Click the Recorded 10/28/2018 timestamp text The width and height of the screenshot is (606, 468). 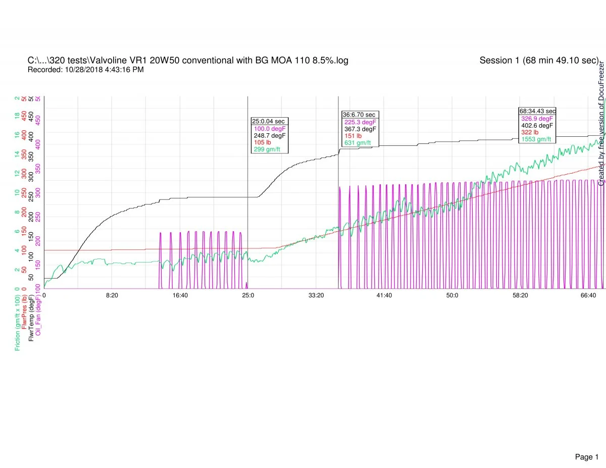(x=85, y=70)
